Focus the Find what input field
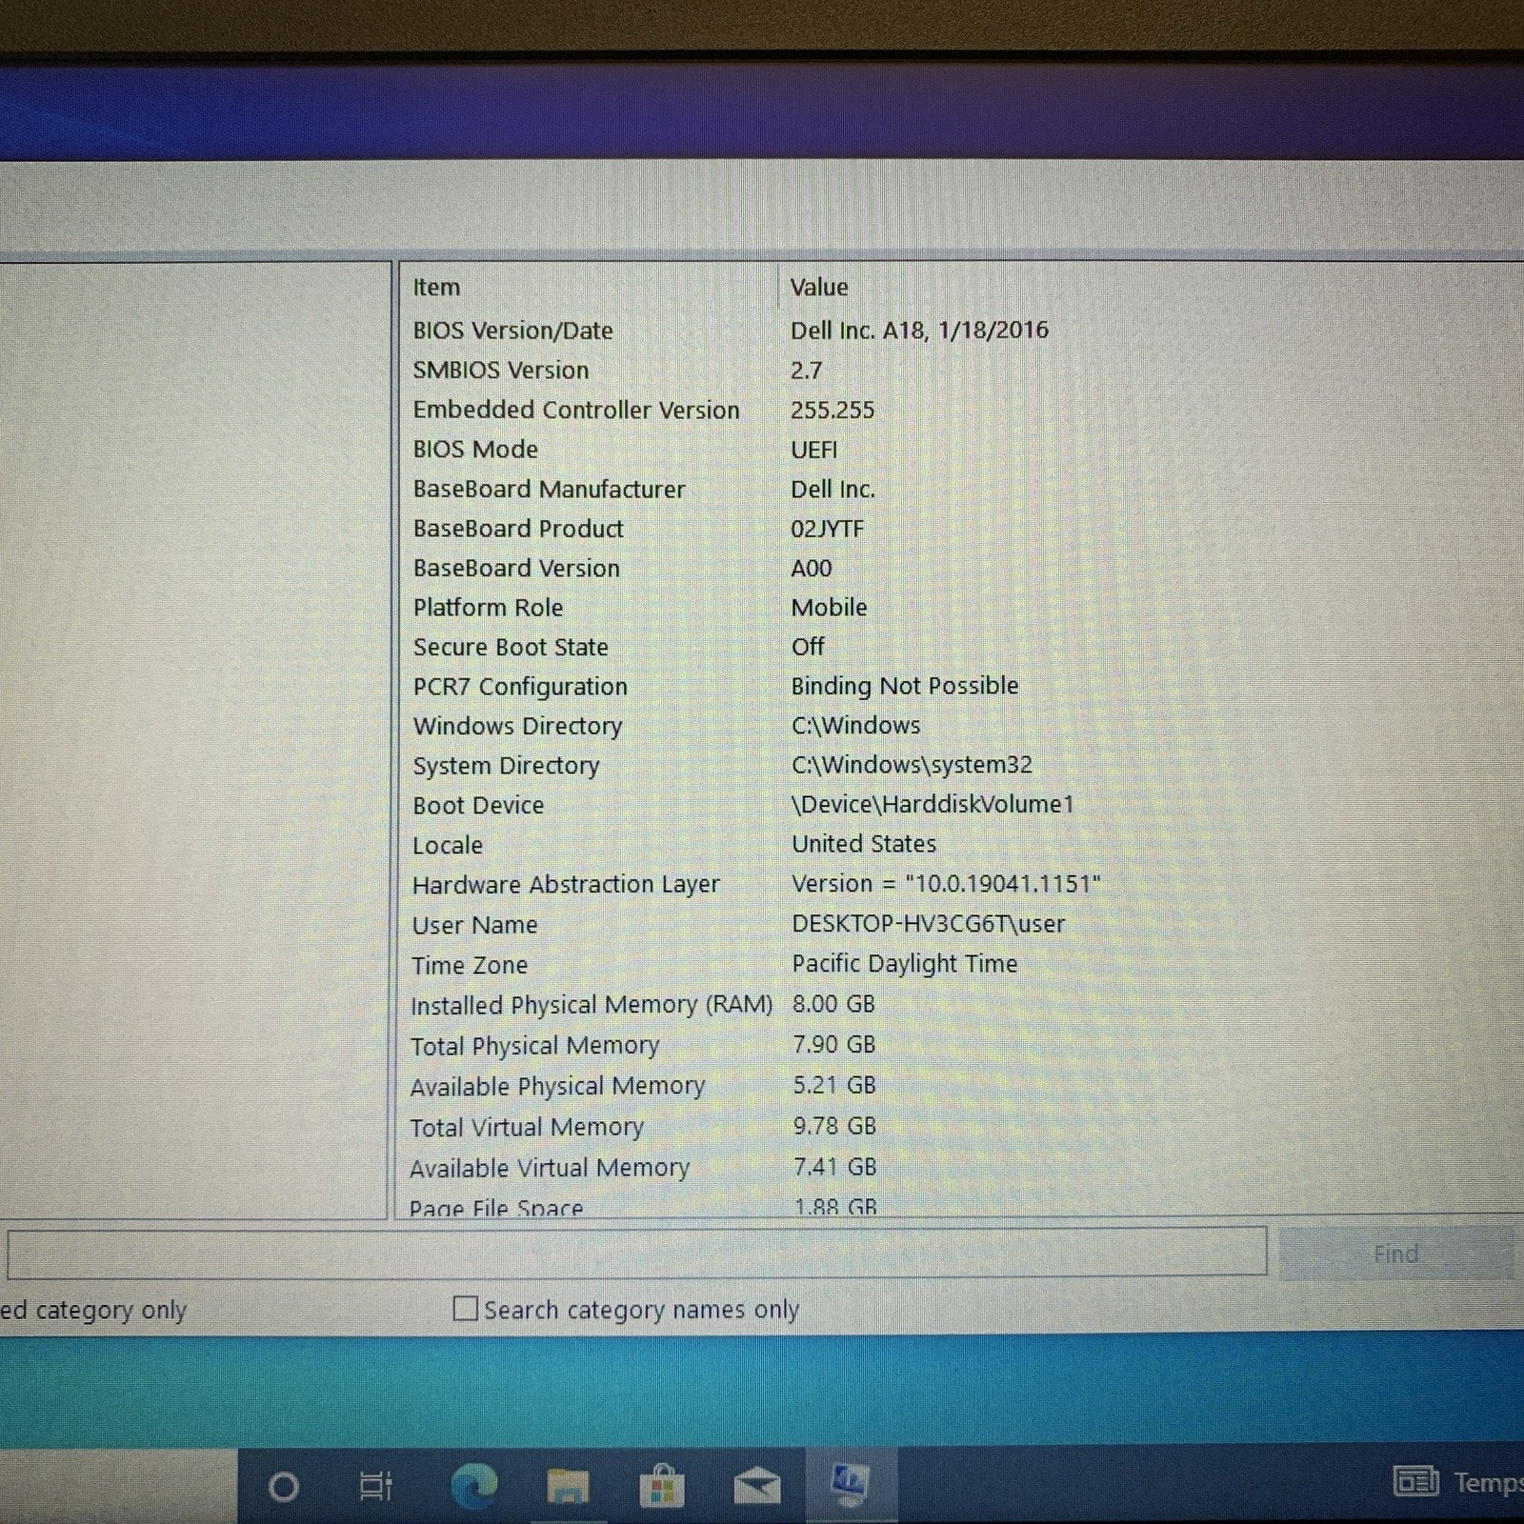 637,1253
